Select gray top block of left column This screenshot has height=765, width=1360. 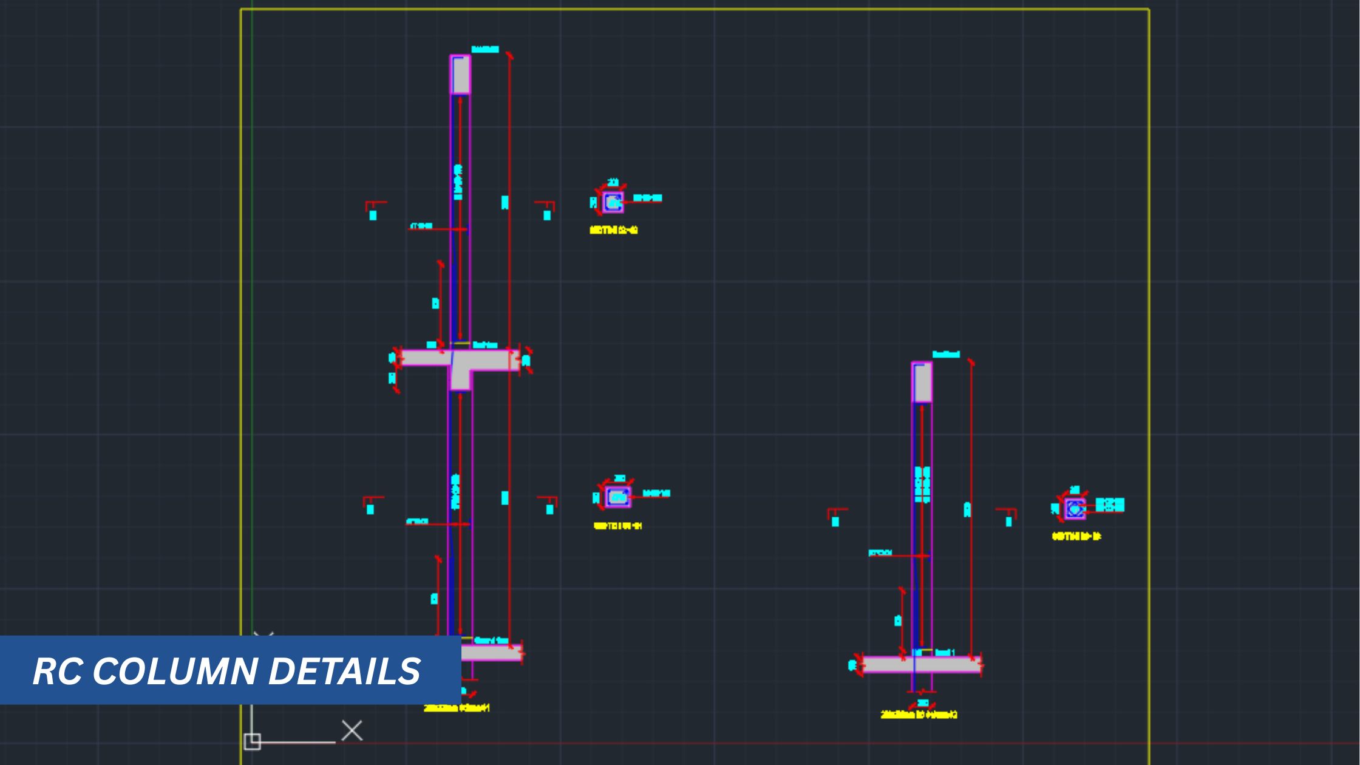(460, 75)
